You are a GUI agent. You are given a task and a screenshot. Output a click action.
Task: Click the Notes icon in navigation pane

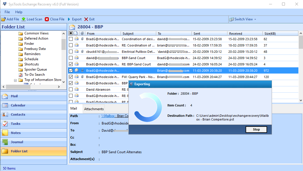click(5, 133)
